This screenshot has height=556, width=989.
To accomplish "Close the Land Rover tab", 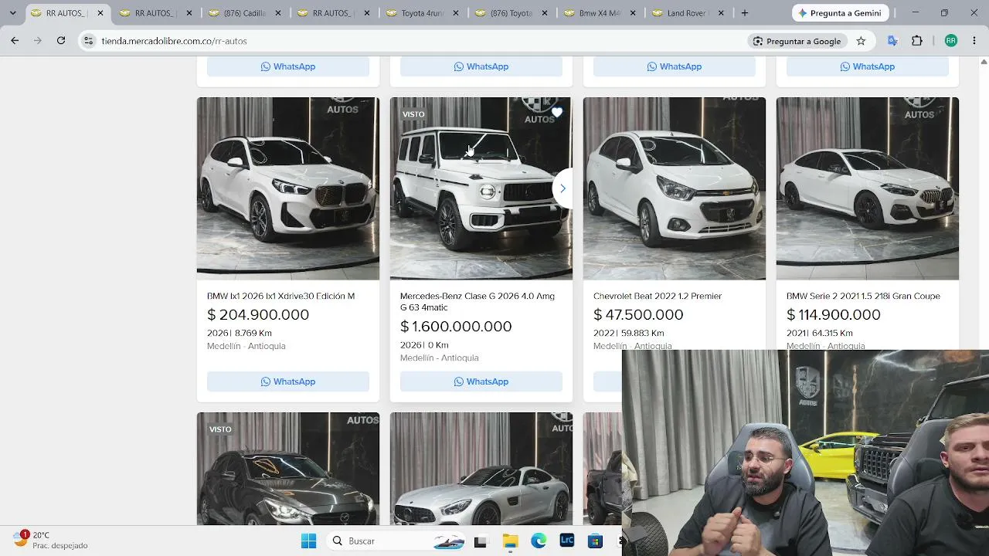I will point(722,13).
